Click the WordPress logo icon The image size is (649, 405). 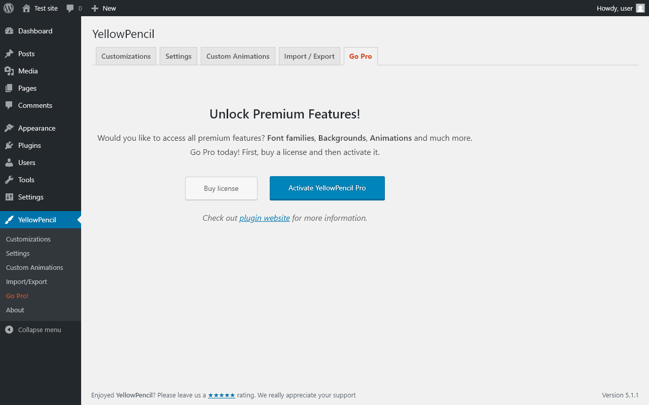point(9,8)
